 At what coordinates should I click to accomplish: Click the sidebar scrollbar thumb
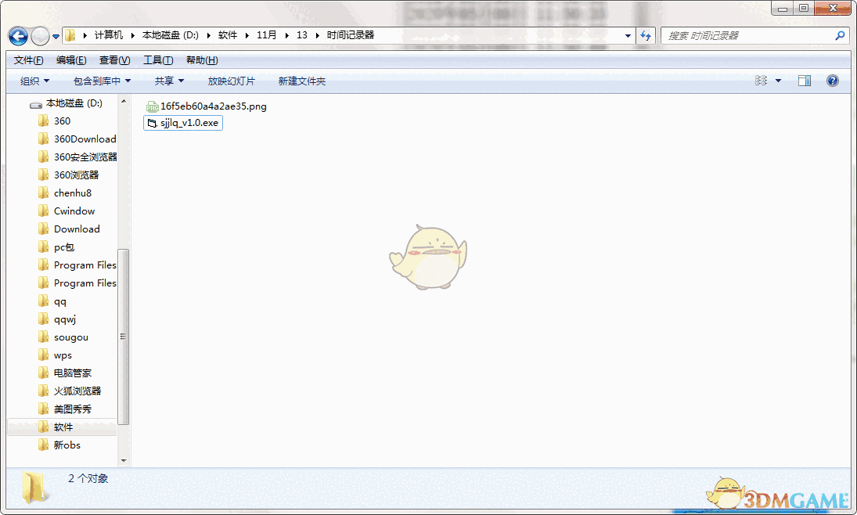[x=124, y=337]
